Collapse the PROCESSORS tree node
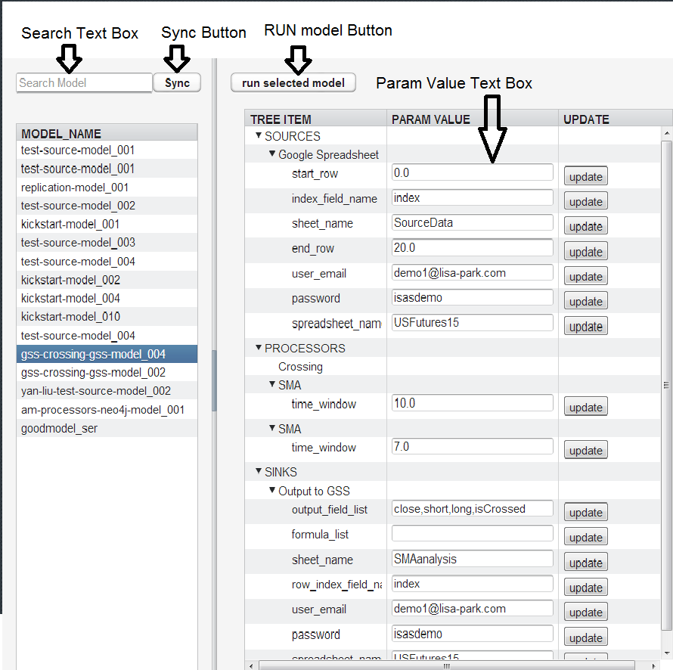 pyautogui.click(x=259, y=347)
